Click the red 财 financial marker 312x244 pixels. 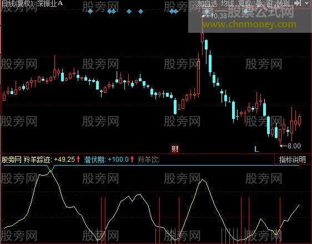click(x=175, y=149)
